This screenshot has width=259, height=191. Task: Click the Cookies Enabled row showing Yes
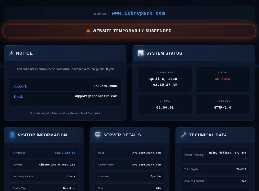click(x=215, y=181)
